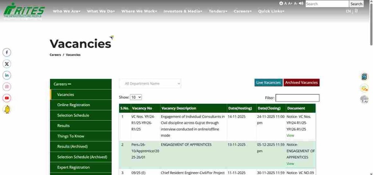
Task: Select Things To Know in the sidebar
Action: click(x=81, y=136)
